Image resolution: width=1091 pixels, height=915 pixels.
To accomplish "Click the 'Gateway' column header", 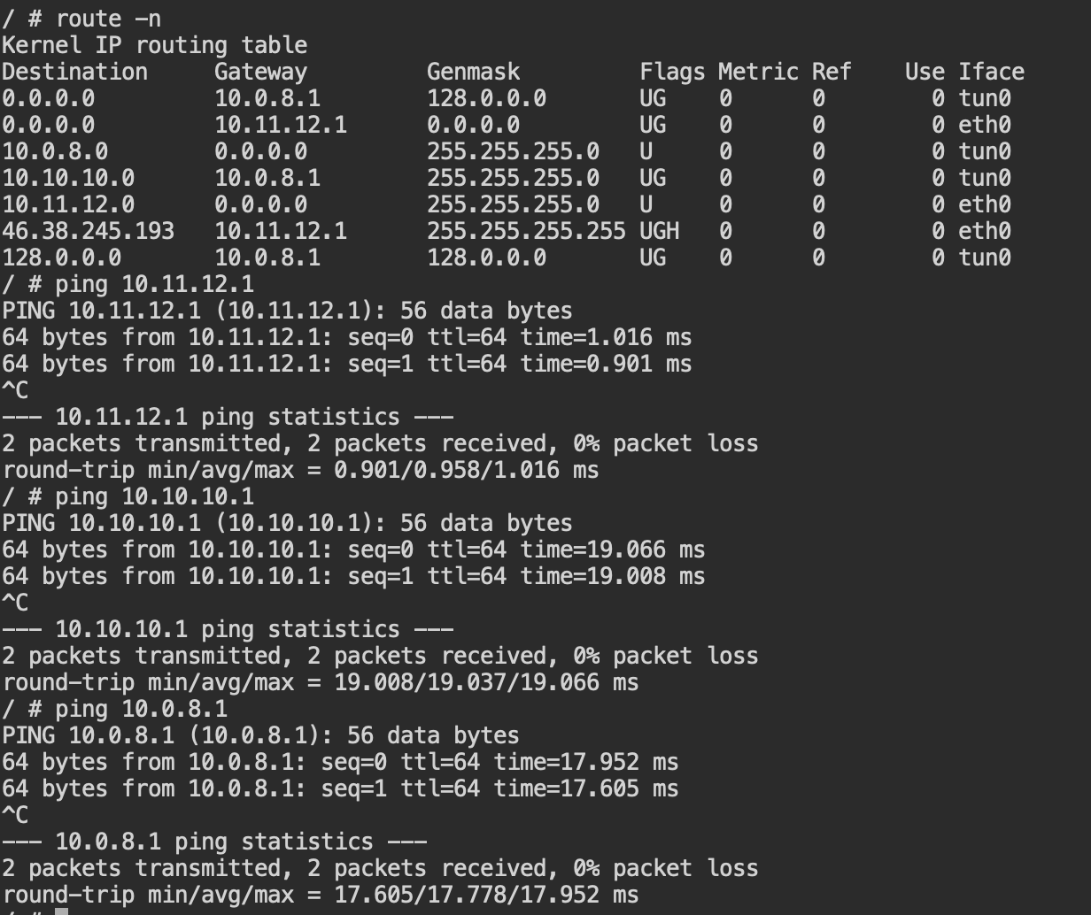I will tap(261, 72).
